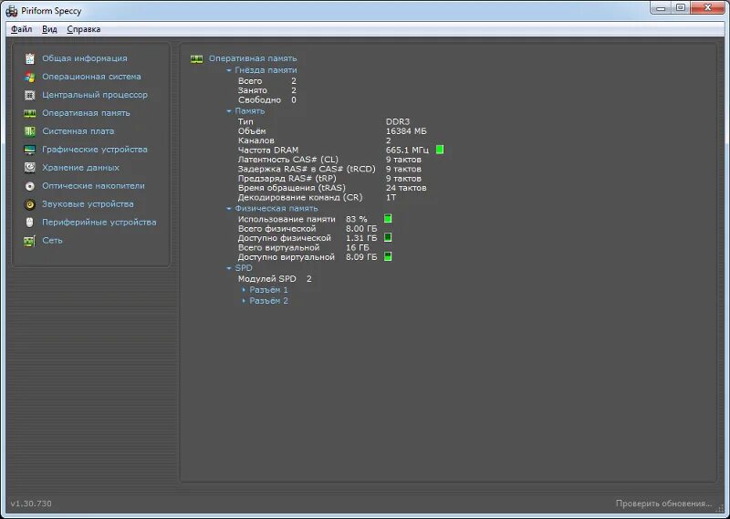Image resolution: width=730 pixels, height=519 pixels.
Task: Click the Оперативная память panel heading
Action: point(253,58)
